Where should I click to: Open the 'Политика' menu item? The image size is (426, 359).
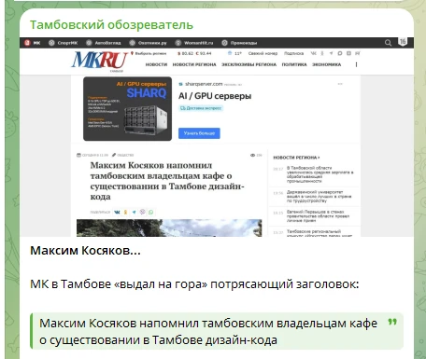pyautogui.click(x=294, y=64)
